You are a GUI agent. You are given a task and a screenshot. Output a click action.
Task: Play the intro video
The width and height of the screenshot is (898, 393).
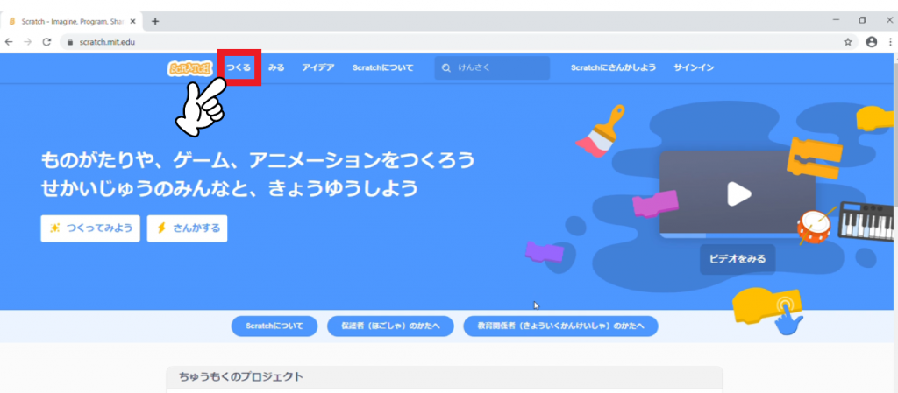[738, 193]
